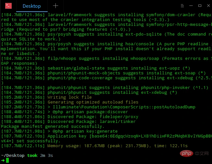
Task: Click the red terminal app icon
Action: [x=8, y=5]
